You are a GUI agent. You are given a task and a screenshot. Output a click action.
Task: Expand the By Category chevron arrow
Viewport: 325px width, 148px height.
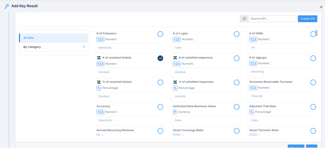click(84, 47)
